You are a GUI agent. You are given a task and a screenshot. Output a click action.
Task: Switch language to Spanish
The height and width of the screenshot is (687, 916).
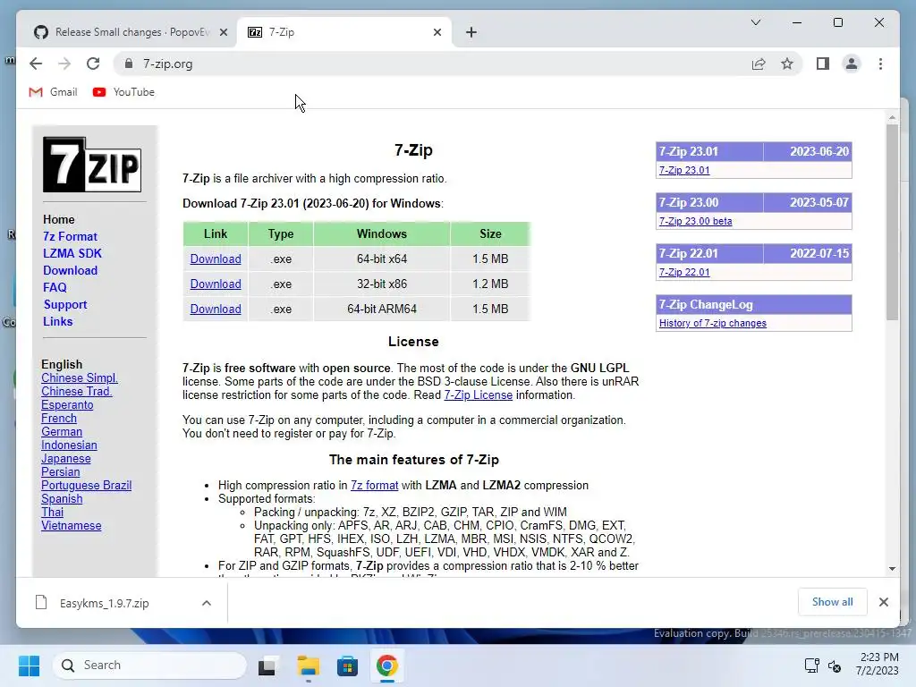(x=62, y=499)
